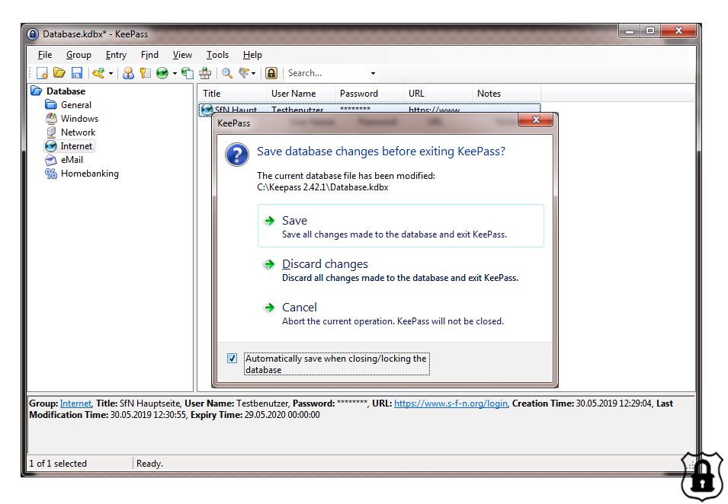728x504 pixels.
Task: Choose Save to save changes and exit
Action: (401, 226)
